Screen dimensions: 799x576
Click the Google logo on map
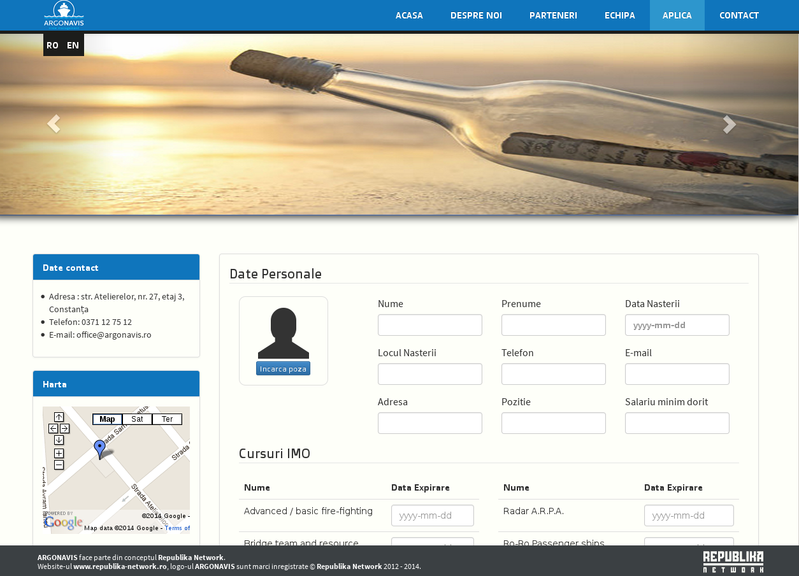(x=64, y=523)
